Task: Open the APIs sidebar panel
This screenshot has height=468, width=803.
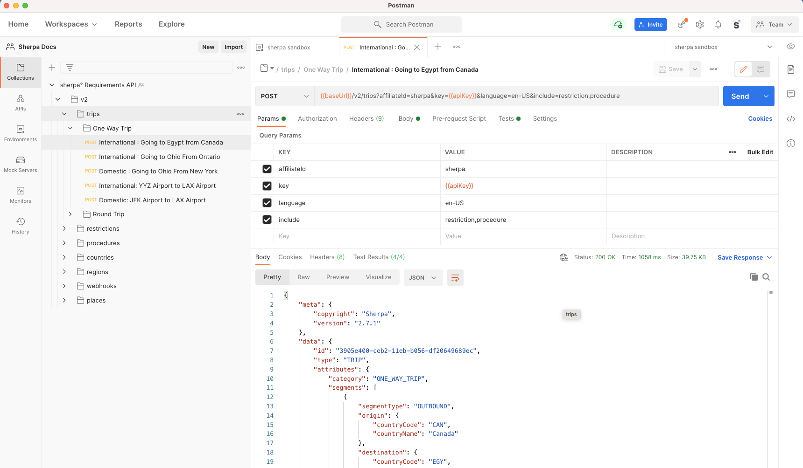Action: click(21, 103)
